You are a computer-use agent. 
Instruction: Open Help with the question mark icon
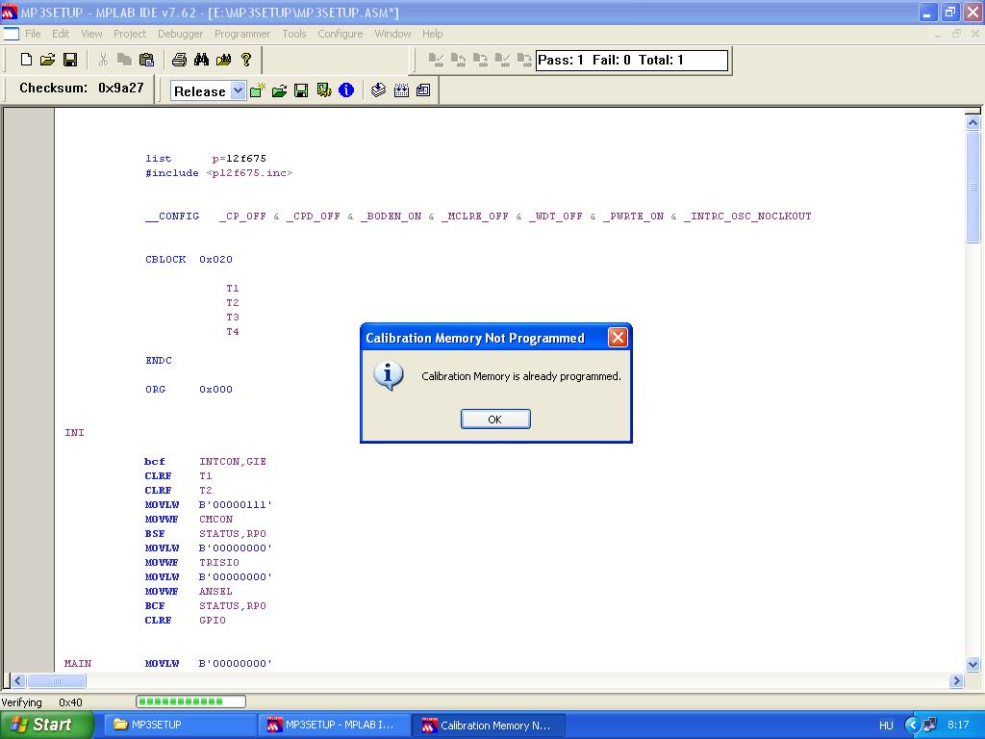[x=246, y=60]
